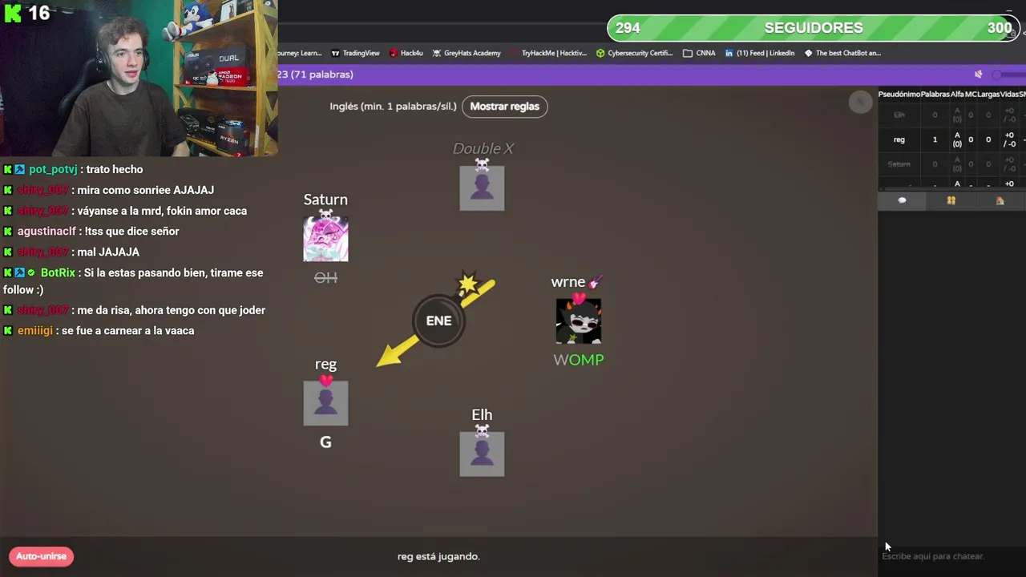Click the Kick logo in stream overlay
Screen dimensions: 1026x577
pos(13,13)
